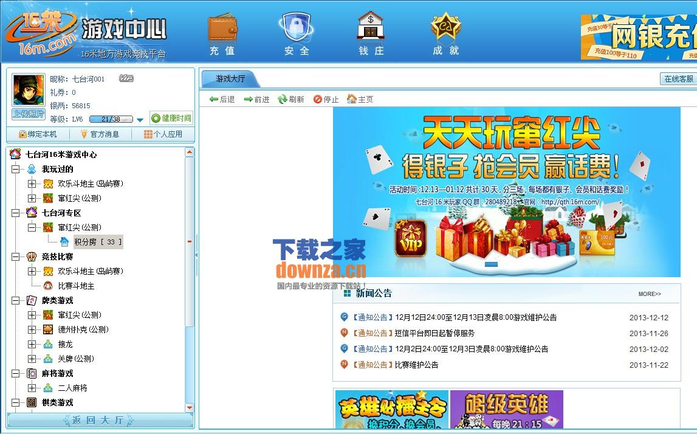This screenshot has height=434, width=697.
Task: Click 麻将游戏 tile icon
Action: [x=32, y=374]
